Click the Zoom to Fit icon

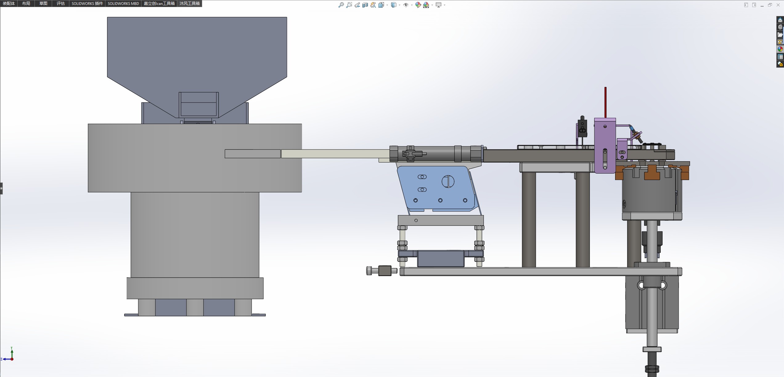341,5
